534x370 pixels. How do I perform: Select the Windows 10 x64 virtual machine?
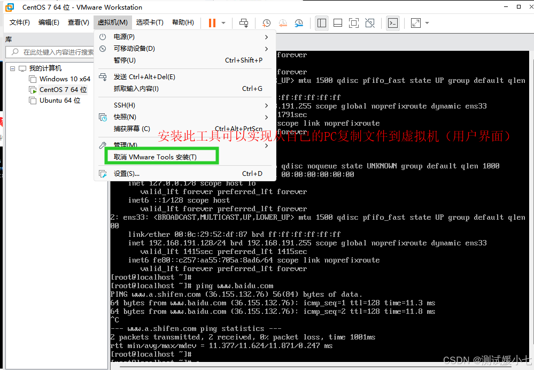point(65,79)
